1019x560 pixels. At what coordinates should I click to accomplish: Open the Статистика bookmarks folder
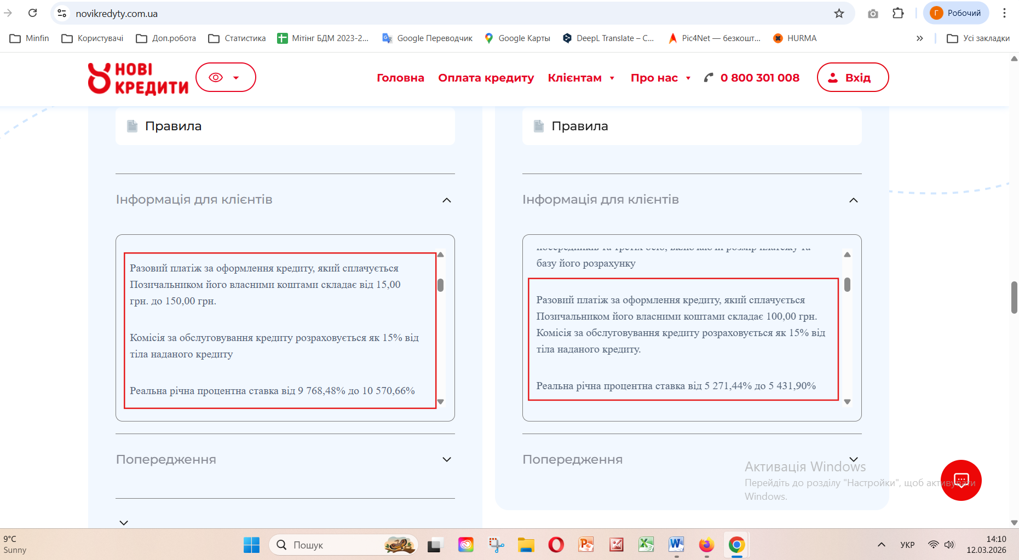click(237, 38)
